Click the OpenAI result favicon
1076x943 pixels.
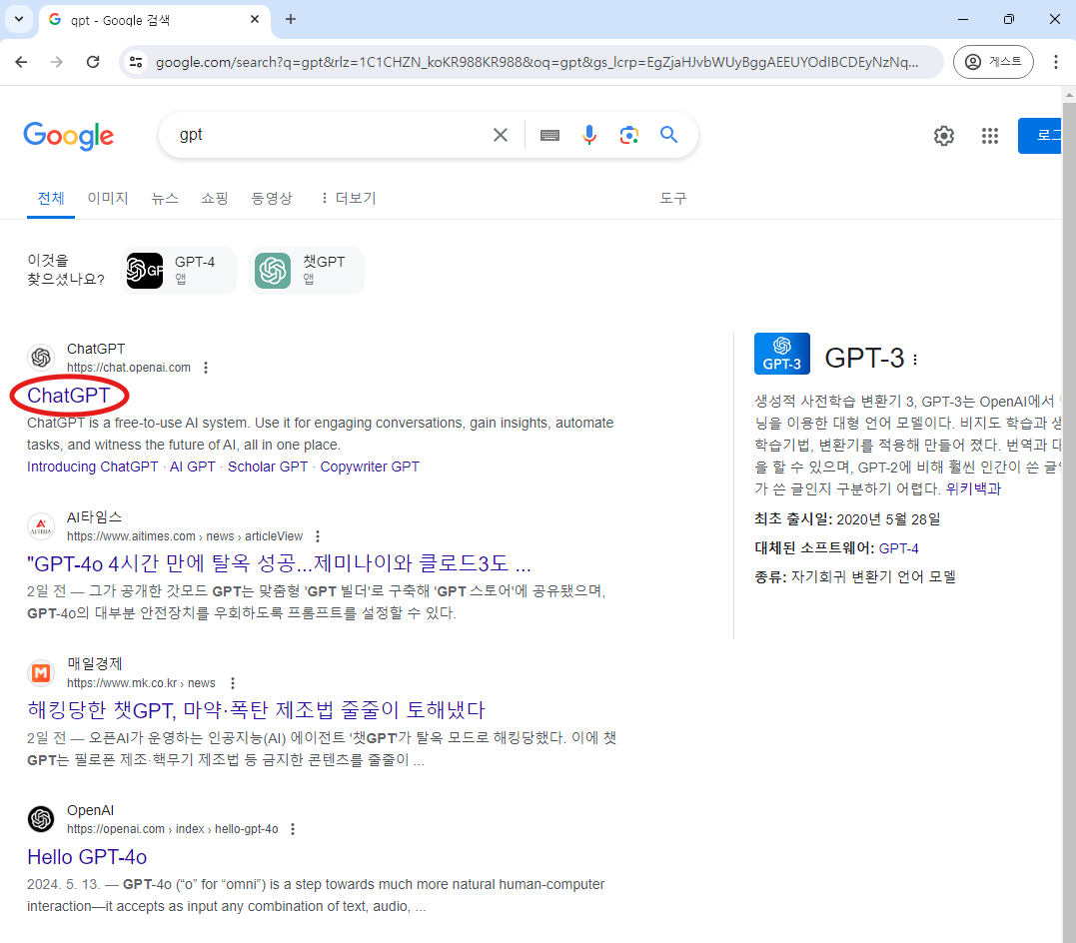point(41,819)
